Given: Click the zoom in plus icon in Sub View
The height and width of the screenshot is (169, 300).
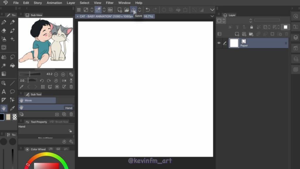Looking at the screenshot, I should [63, 75].
